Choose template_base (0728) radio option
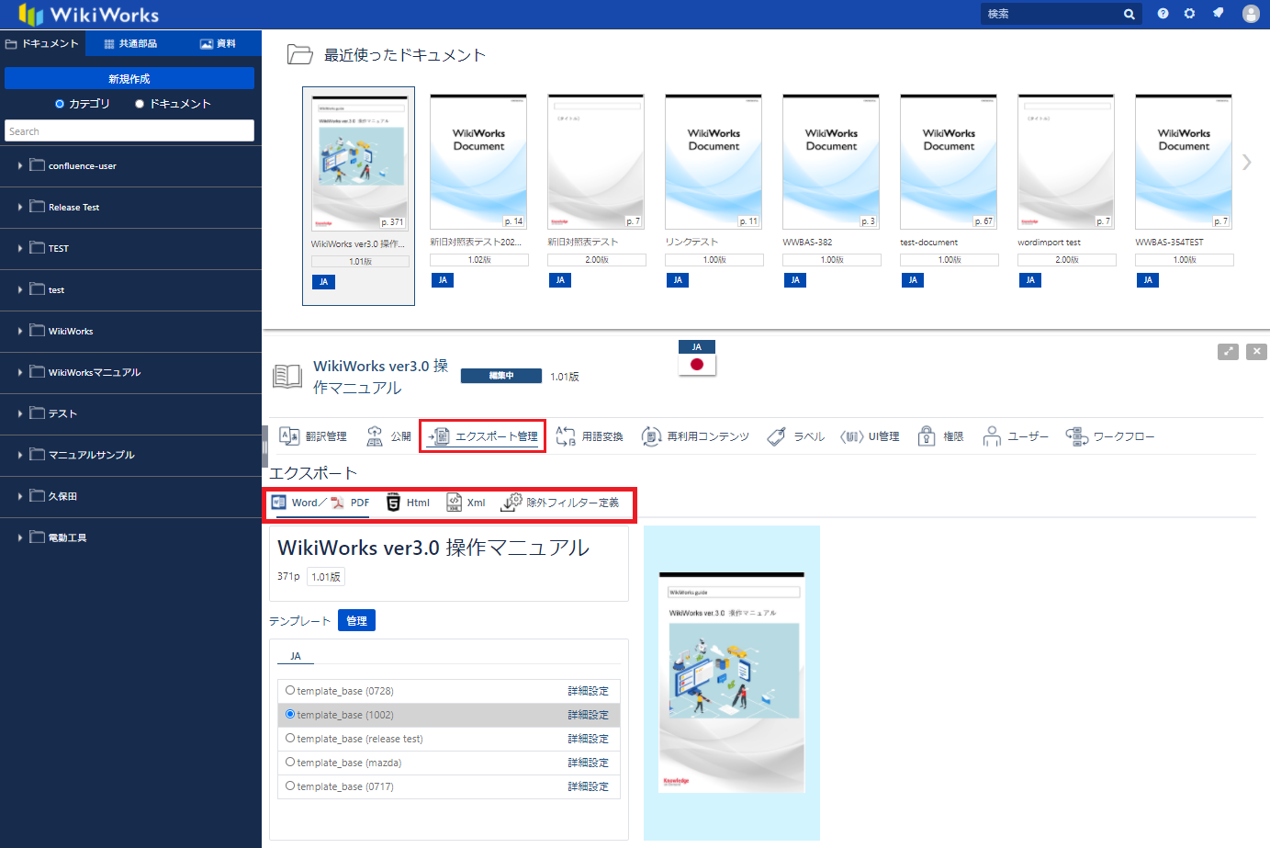 [290, 691]
